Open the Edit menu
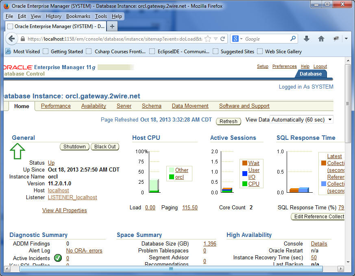The height and width of the screenshot is (276, 355). 22,16
